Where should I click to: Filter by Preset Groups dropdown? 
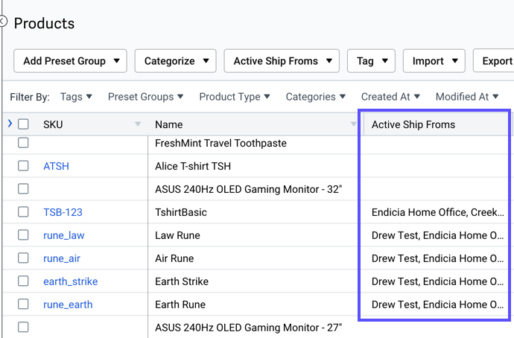coord(145,97)
